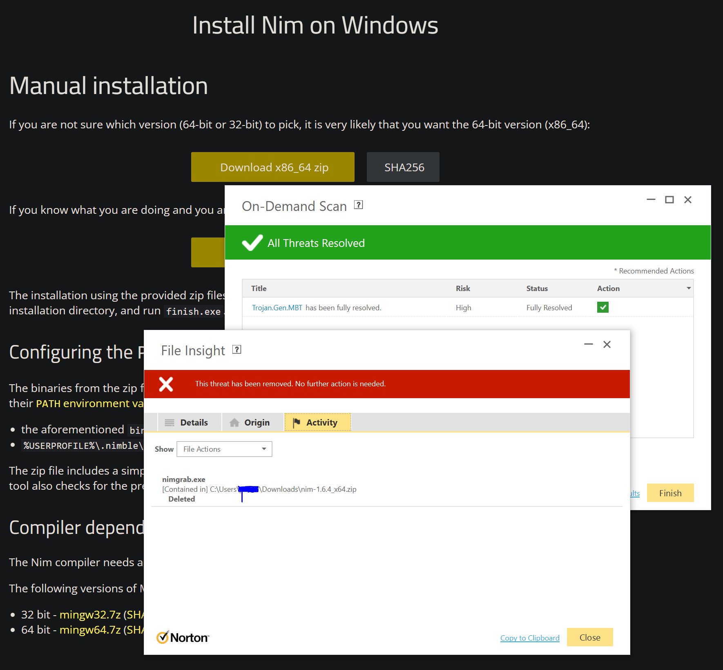Image resolution: width=723 pixels, height=670 pixels.
Task: Expand the Action column dropdown arrow
Action: [689, 289]
